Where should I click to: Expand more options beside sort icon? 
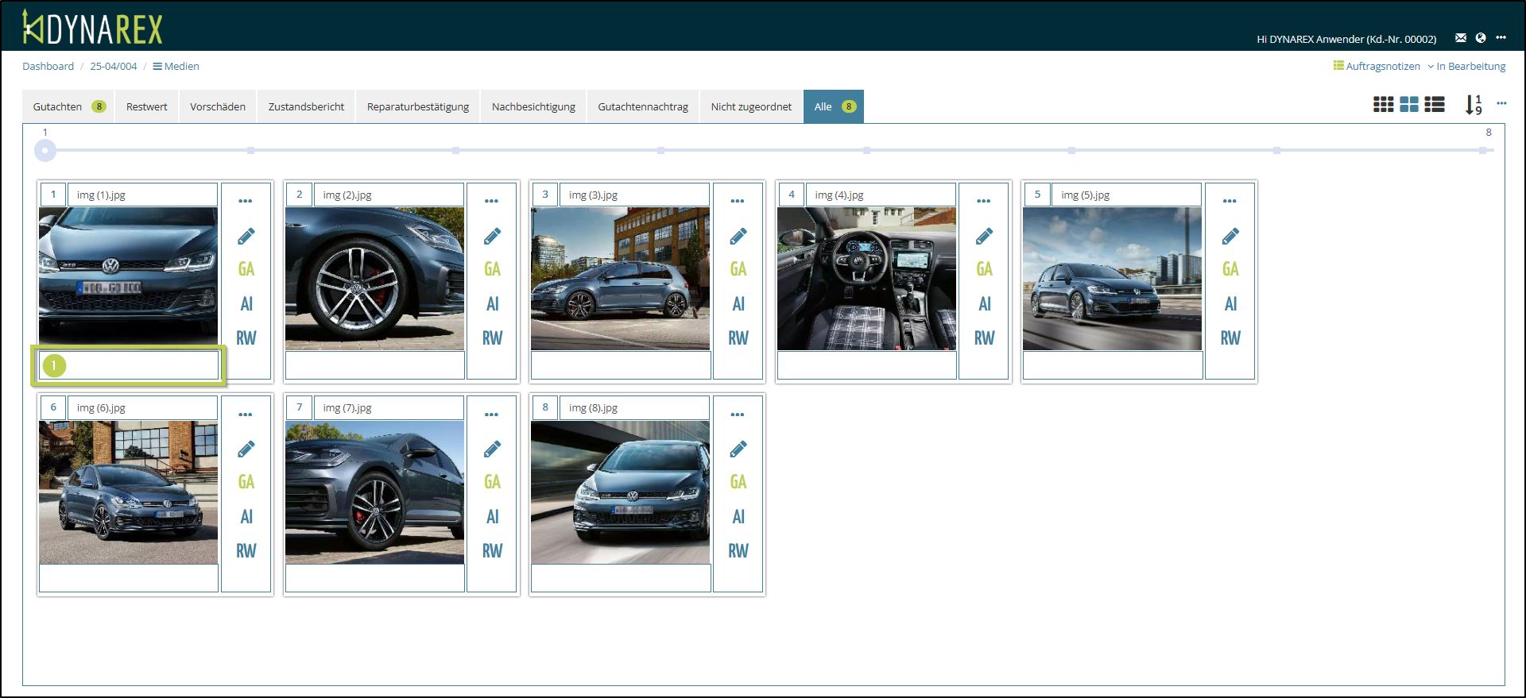[1501, 103]
